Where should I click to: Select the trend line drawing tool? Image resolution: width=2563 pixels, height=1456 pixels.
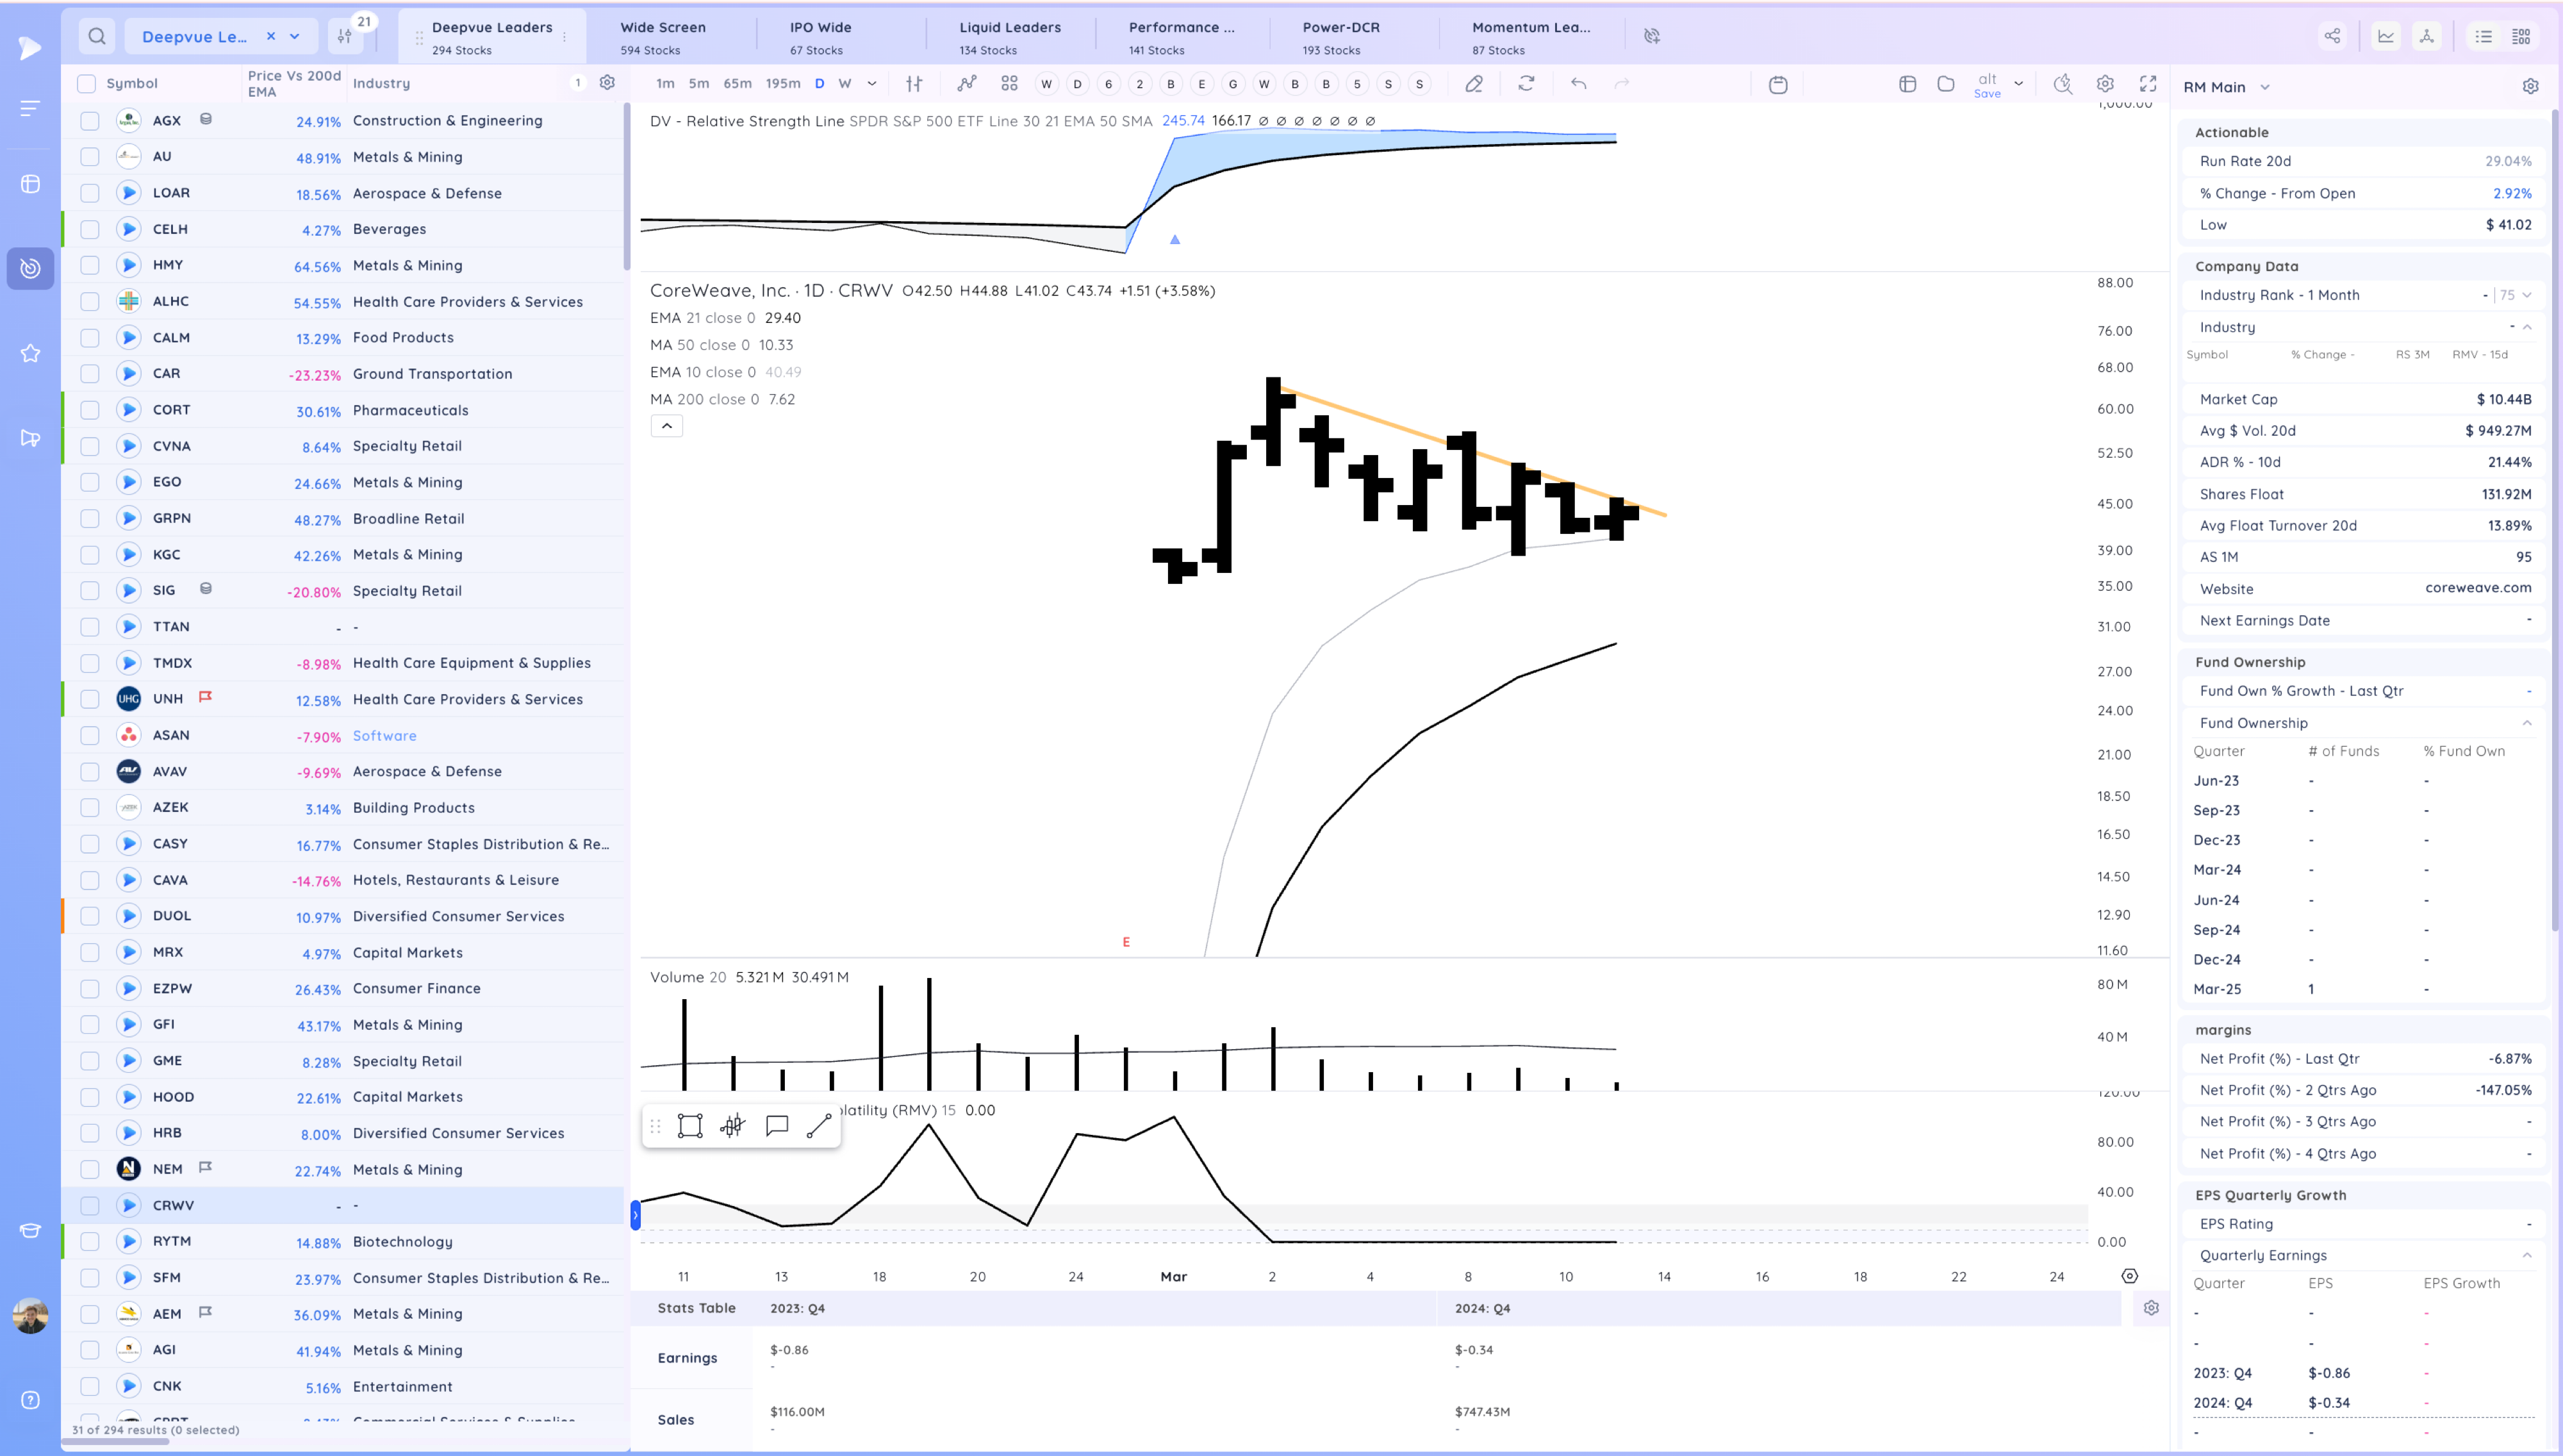point(819,1126)
